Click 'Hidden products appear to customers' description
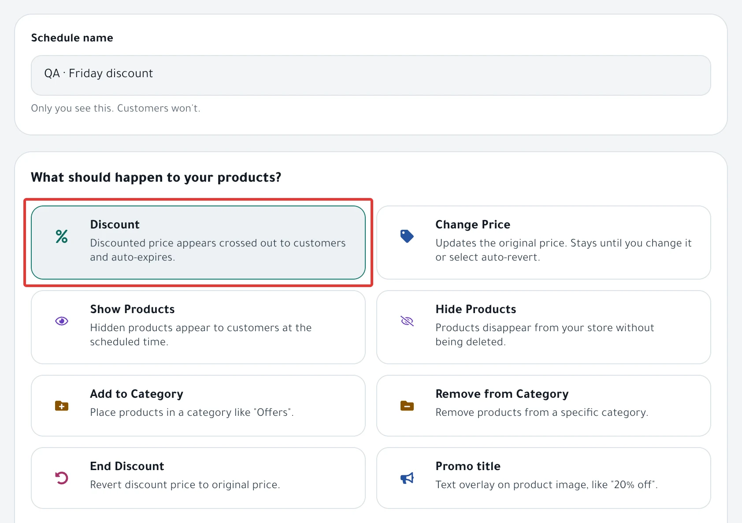The width and height of the screenshot is (742, 523). (201, 335)
